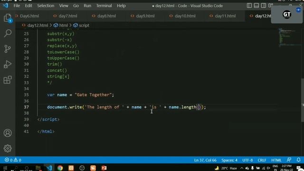Open the Selection menu

[x=46, y=6]
